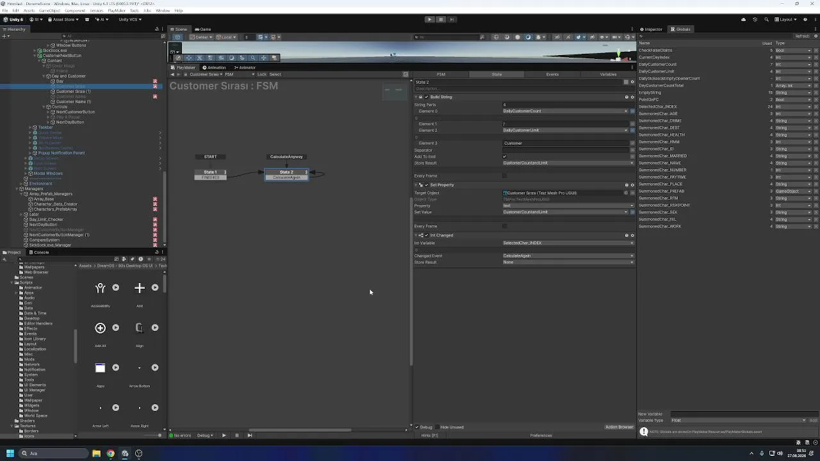Uncheck the Add To End checkbox
The width and height of the screenshot is (820, 461).
pos(505,156)
